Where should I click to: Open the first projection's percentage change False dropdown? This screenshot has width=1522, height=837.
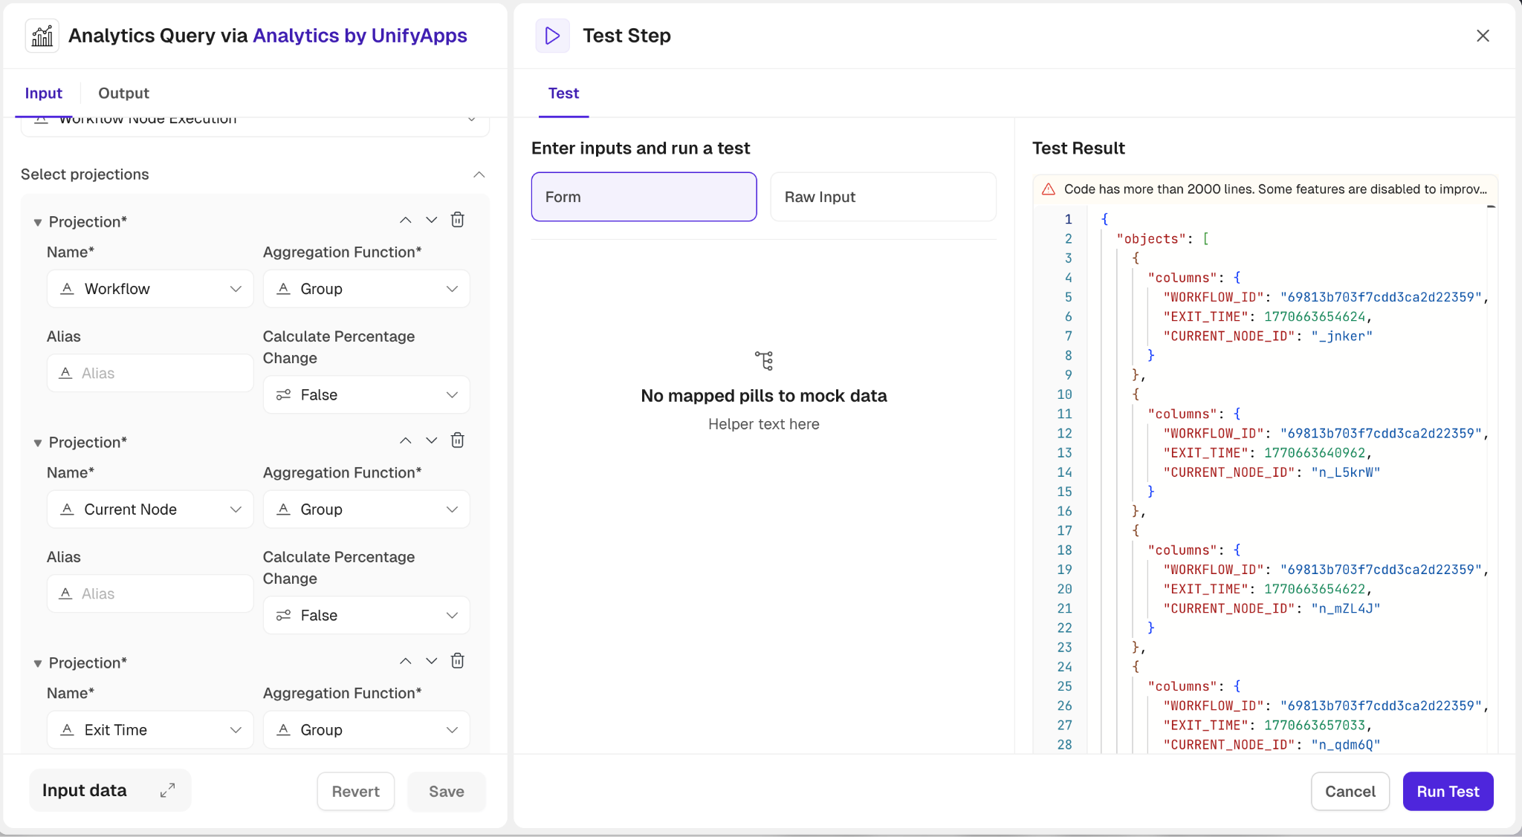coord(366,395)
